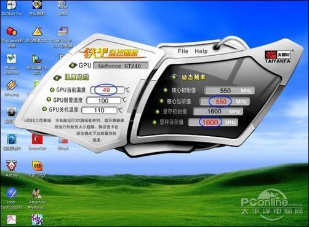309x227 pixels.
Task: Click the 铁甲监控面板 title banner
Action: (112, 53)
